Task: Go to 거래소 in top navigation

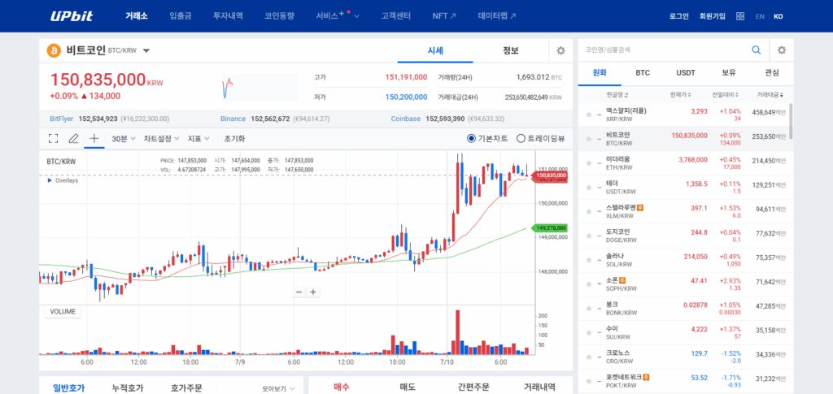Action: click(137, 16)
